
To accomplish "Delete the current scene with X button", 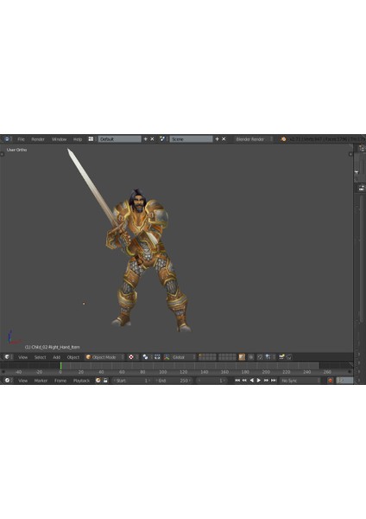I will (224, 139).
